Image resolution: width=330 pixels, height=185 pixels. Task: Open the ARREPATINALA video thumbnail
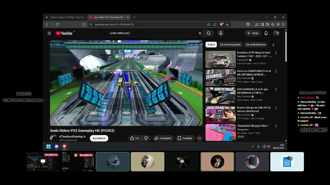tap(220, 96)
